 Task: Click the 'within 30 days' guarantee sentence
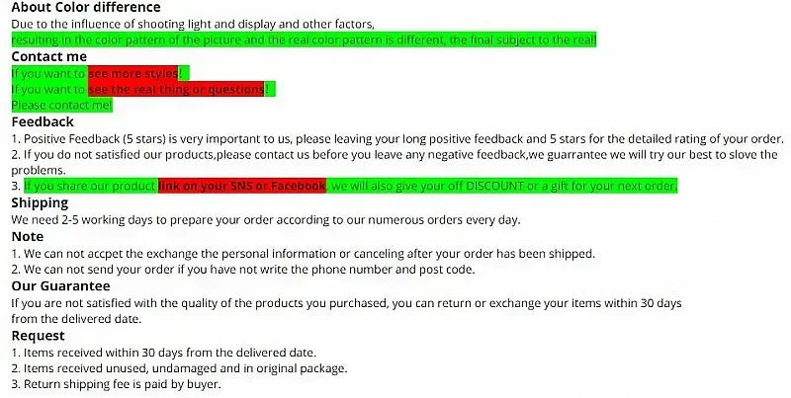(x=347, y=311)
